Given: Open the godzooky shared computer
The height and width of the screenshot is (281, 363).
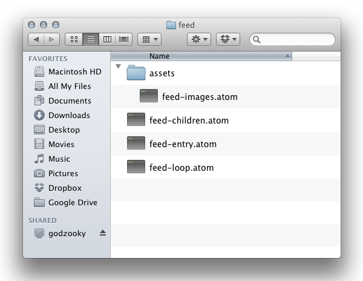Looking at the screenshot, I should coord(67,233).
